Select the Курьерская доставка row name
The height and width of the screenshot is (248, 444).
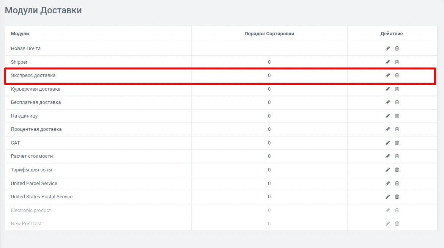(36, 89)
